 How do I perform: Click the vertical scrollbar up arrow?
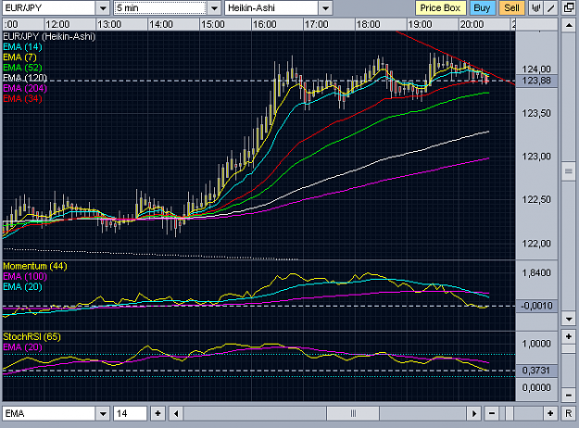[569, 25]
